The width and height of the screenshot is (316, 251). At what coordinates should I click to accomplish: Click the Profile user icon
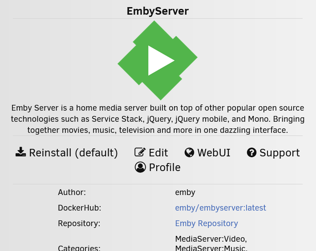click(x=140, y=167)
